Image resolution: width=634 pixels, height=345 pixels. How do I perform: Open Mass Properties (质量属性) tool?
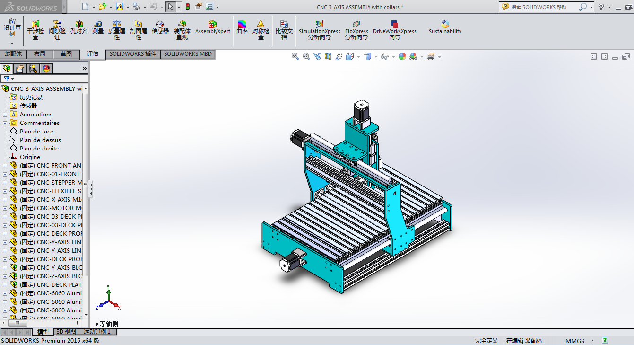click(x=117, y=24)
